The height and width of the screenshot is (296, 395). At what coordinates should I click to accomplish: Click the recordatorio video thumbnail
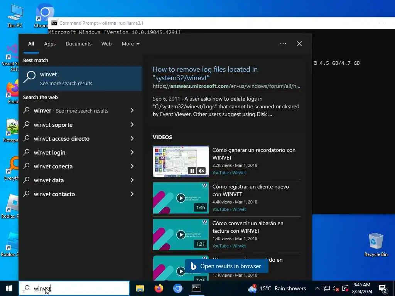(181, 161)
